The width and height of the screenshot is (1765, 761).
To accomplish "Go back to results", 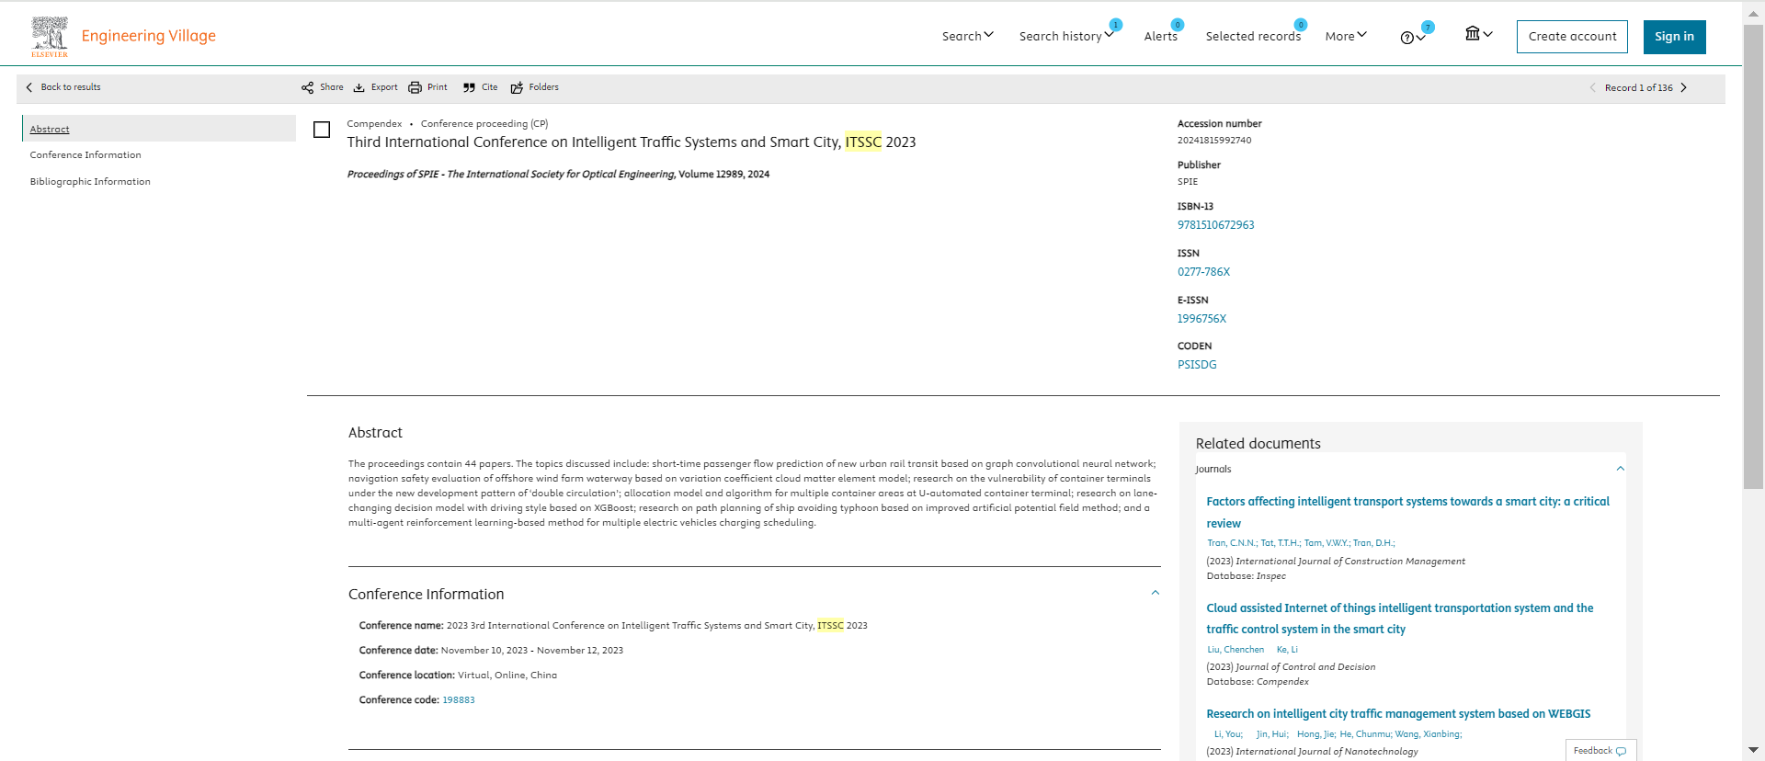I will click(x=63, y=87).
